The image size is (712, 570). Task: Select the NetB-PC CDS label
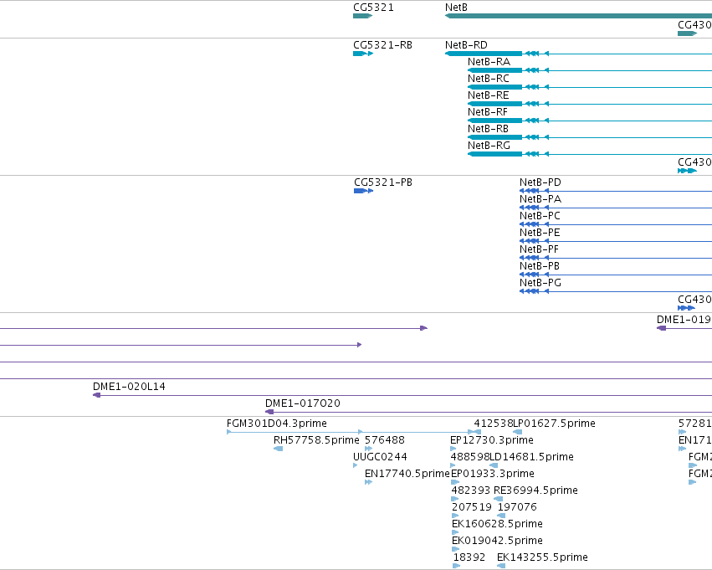pos(540,216)
